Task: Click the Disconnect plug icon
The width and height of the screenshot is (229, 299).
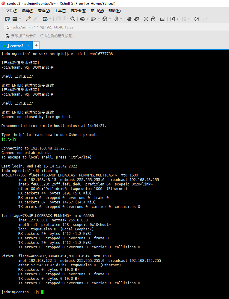Action: pyautogui.click(x=28, y=19)
